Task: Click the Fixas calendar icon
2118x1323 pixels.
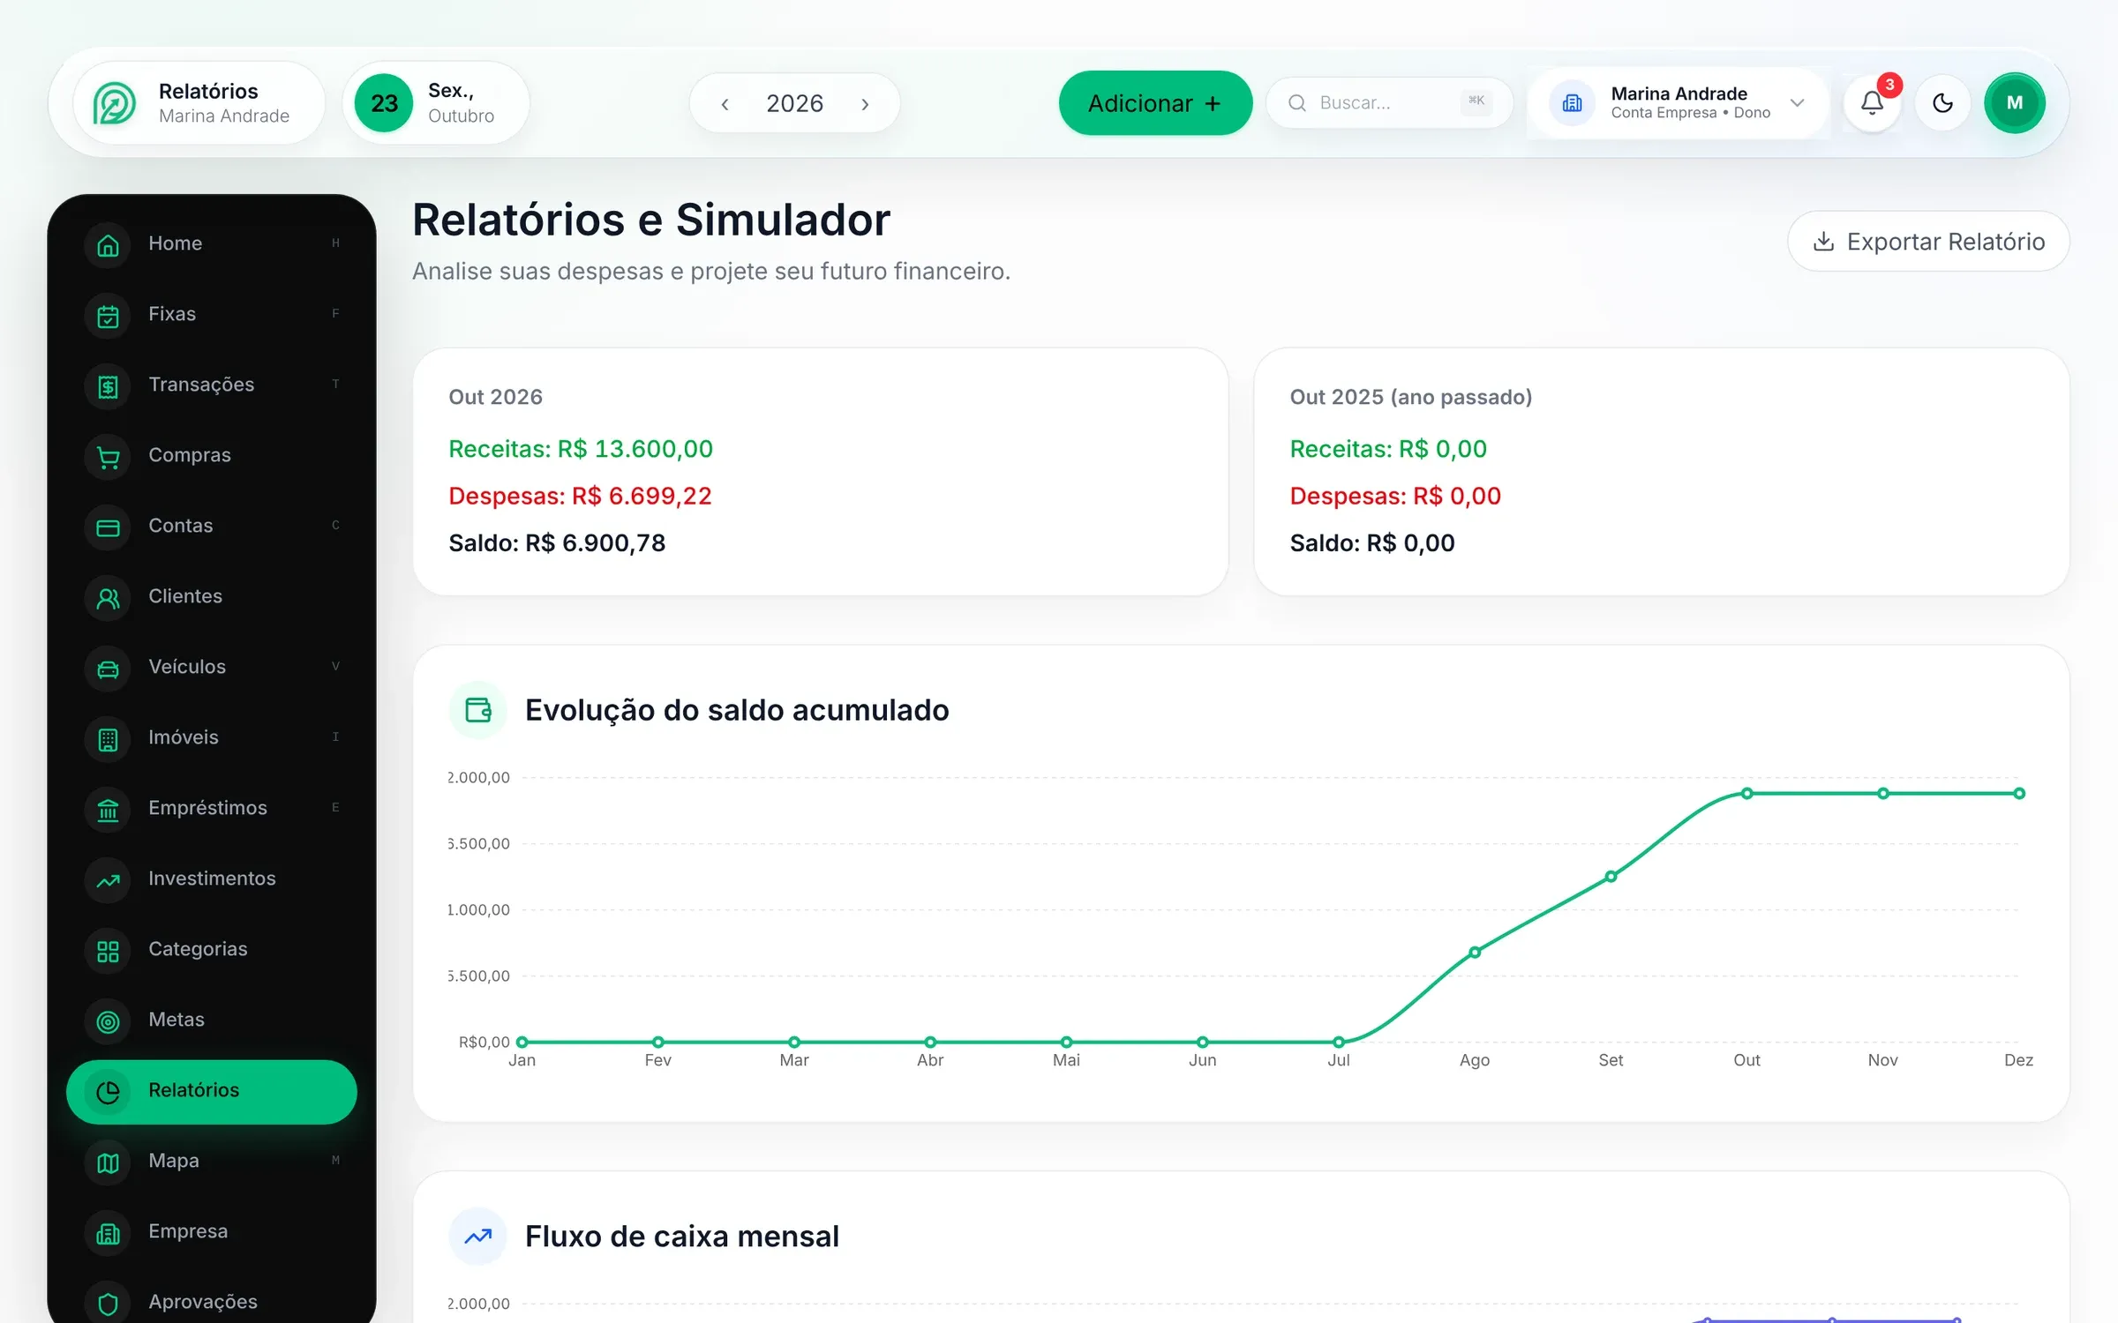Action: point(108,316)
